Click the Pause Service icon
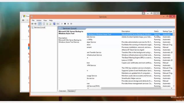 click(68, 24)
